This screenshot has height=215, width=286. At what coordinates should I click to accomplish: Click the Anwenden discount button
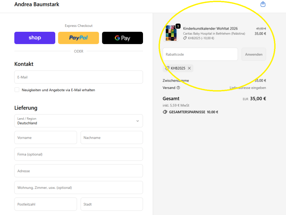pyautogui.click(x=254, y=54)
